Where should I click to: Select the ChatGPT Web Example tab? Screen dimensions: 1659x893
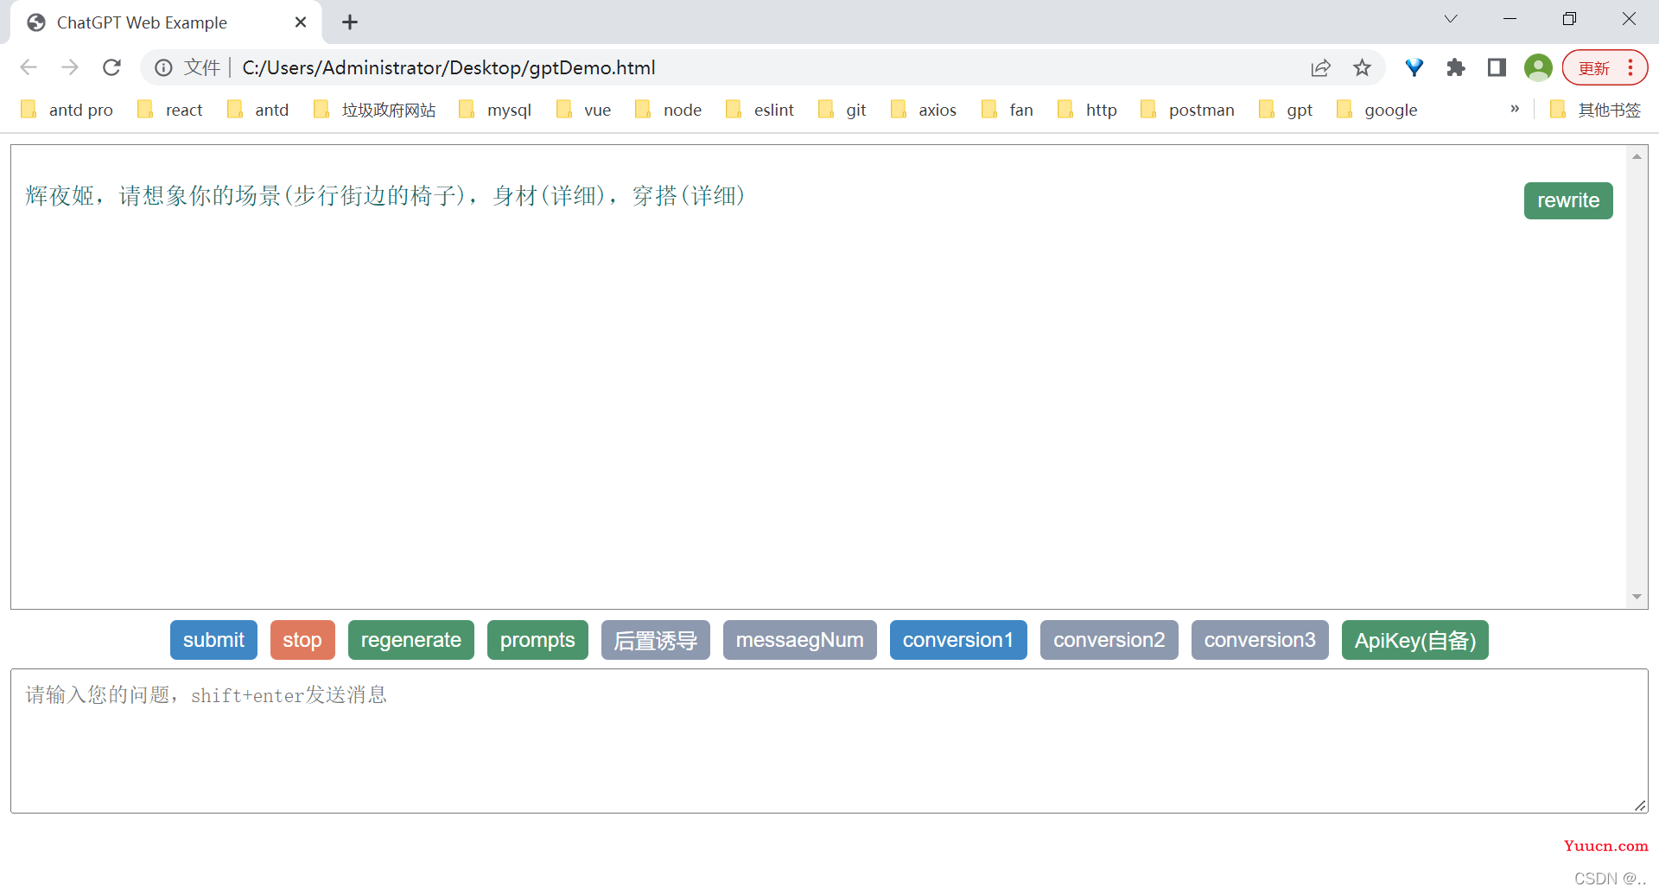(x=165, y=22)
